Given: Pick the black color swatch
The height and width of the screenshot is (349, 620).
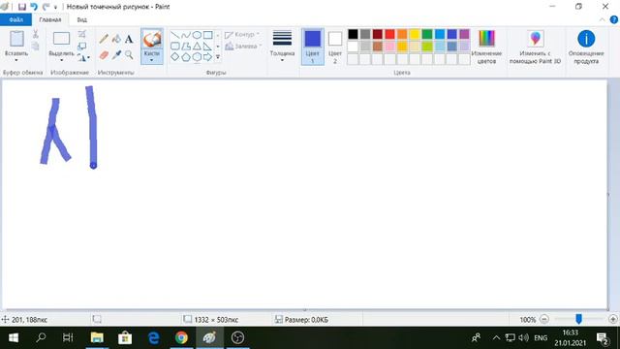Looking at the screenshot, I should click(353, 34).
